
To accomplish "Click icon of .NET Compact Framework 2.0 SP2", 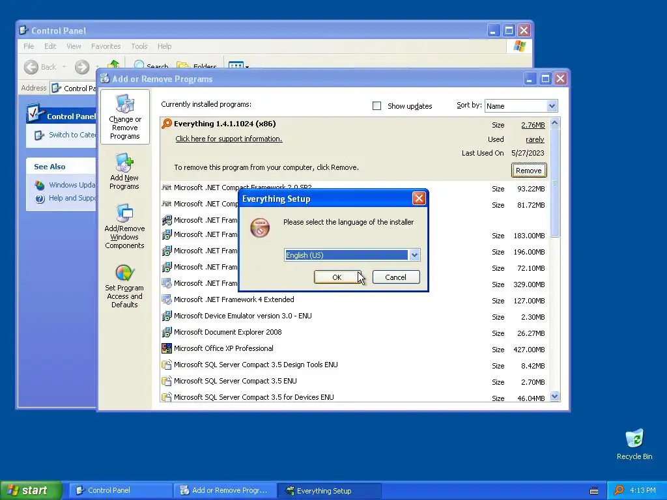I will [x=167, y=187].
